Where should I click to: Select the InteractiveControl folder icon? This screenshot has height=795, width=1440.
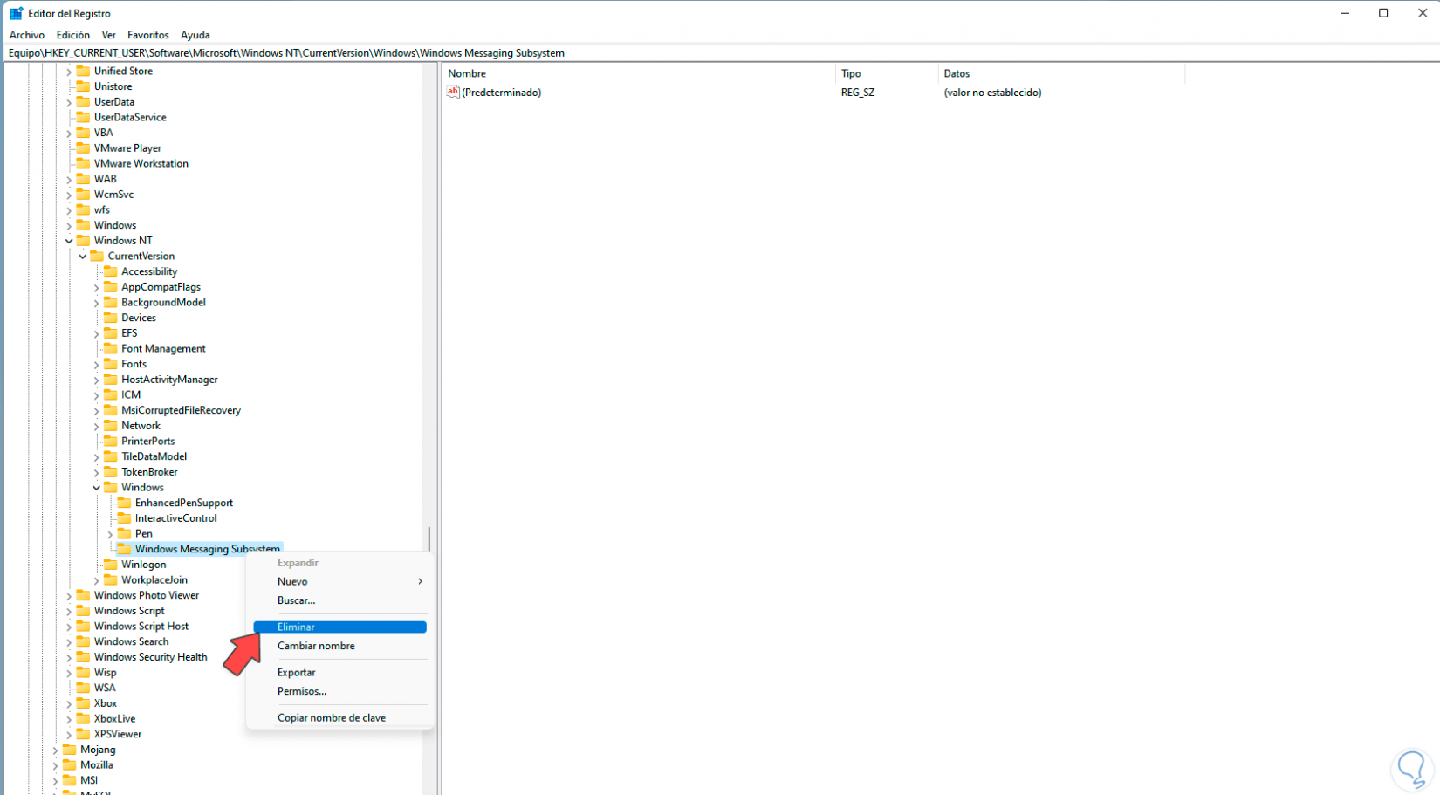(x=125, y=517)
